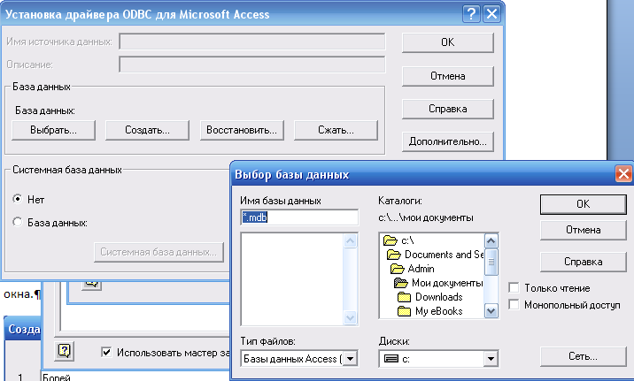634x381 pixels.
Task: Click Отмена in the ODBC driver setup dialog
Action: [447, 76]
